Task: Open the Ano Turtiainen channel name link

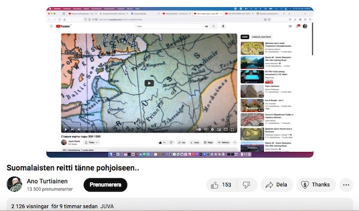Action: point(47,181)
